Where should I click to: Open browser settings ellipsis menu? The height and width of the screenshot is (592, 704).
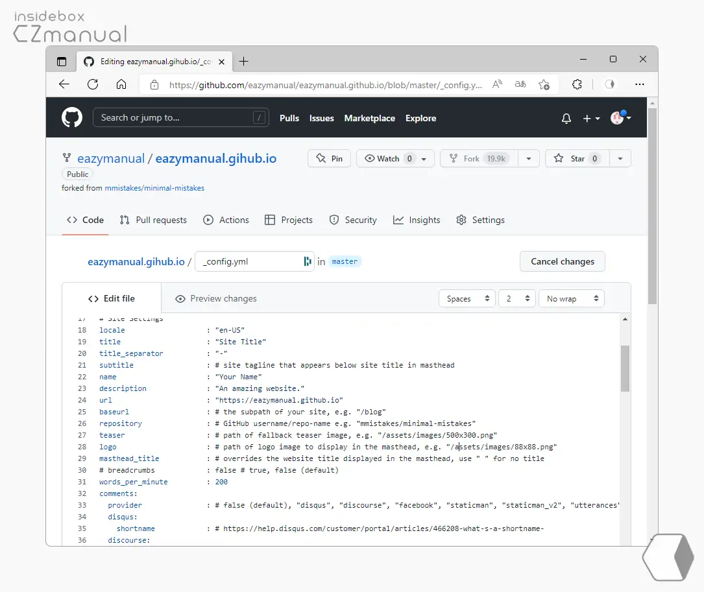point(639,84)
